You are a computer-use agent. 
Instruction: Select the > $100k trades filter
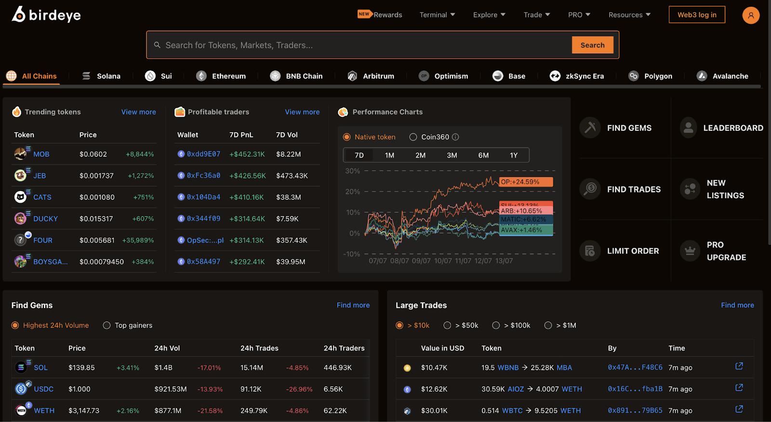coord(496,326)
